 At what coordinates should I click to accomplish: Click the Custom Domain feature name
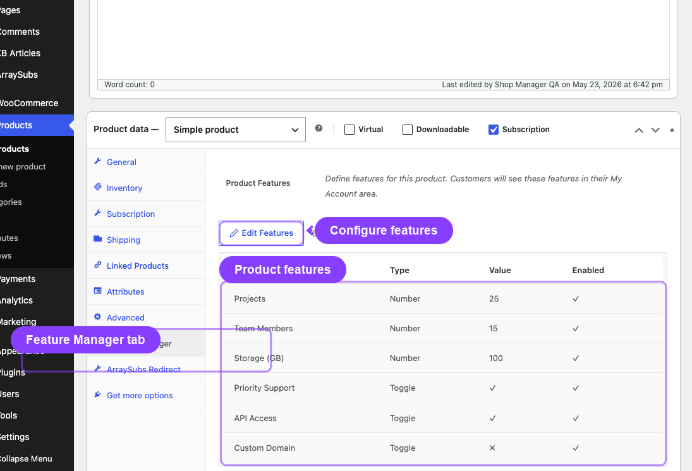(264, 448)
